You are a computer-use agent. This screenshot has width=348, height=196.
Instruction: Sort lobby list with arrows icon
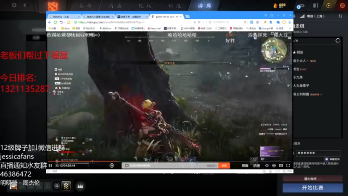pyautogui.click(x=340, y=16)
